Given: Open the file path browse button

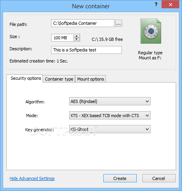Looking at the screenshot, I should coord(119,23).
